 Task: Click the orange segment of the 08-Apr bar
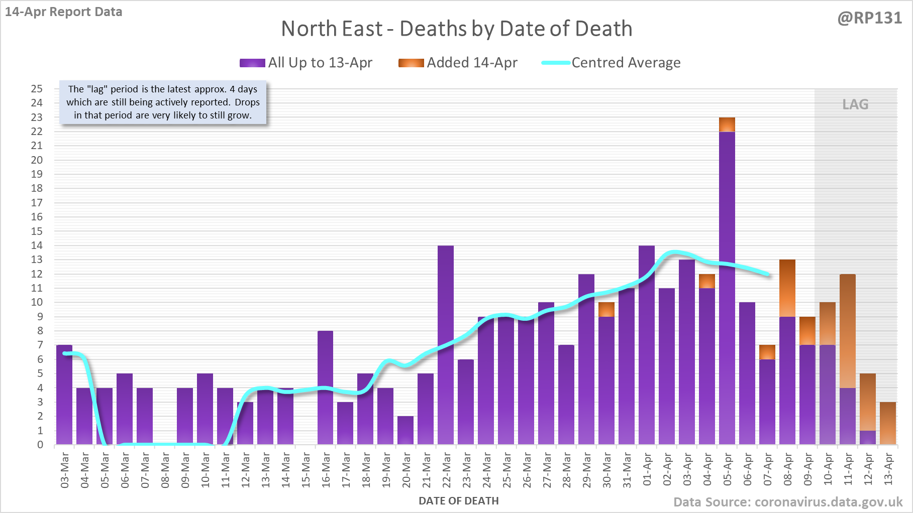(787, 288)
